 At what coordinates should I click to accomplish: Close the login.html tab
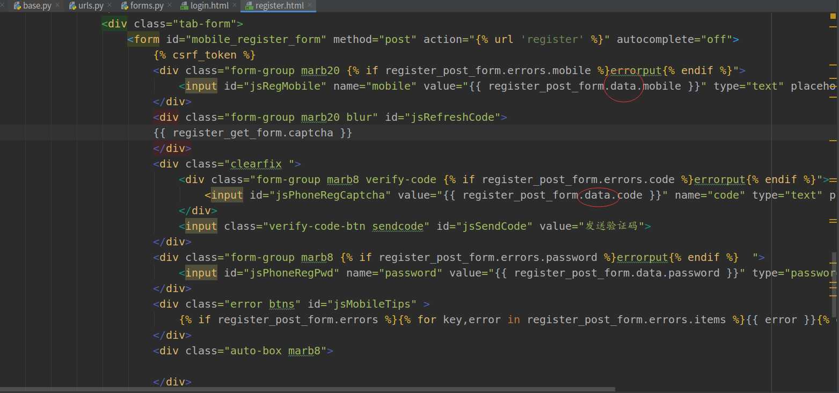coord(235,6)
